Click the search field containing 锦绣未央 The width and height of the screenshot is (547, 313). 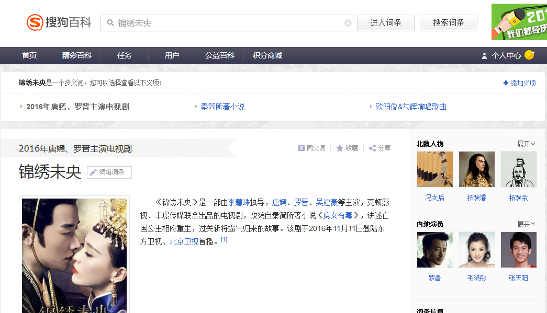229,23
